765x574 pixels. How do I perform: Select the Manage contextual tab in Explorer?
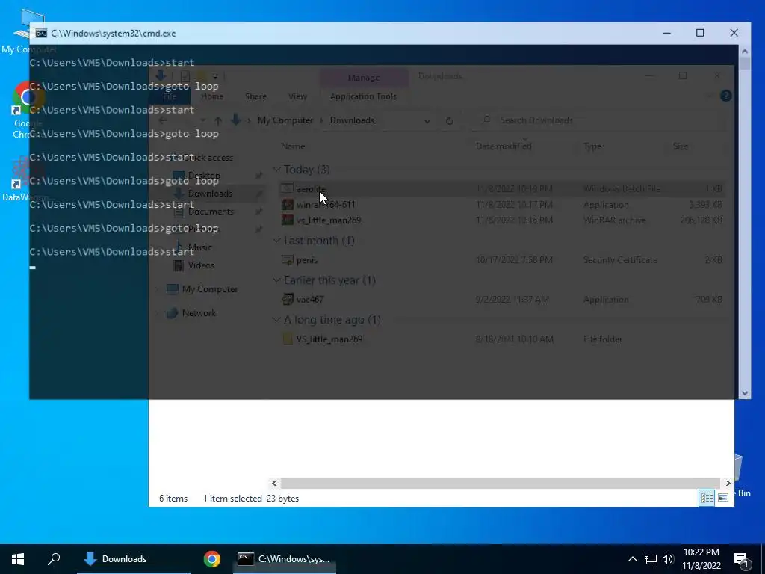pyautogui.click(x=364, y=78)
